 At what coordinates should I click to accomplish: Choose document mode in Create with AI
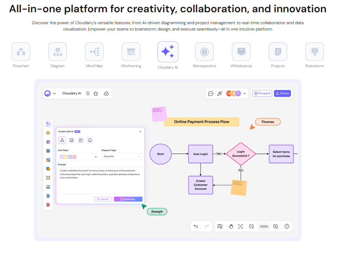pyautogui.click(x=81, y=140)
